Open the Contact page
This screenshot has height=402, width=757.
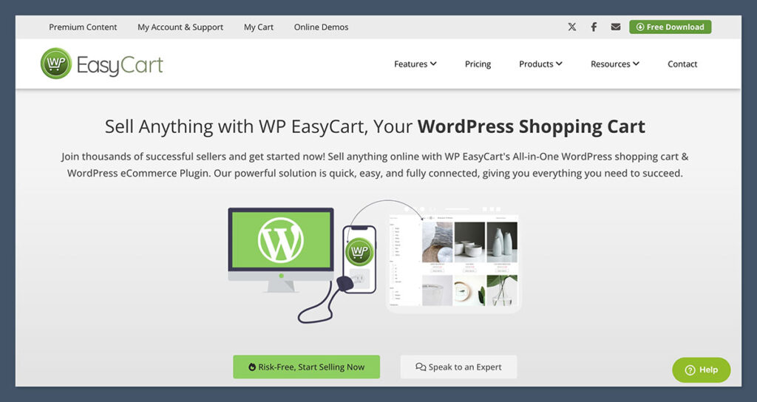click(x=682, y=64)
